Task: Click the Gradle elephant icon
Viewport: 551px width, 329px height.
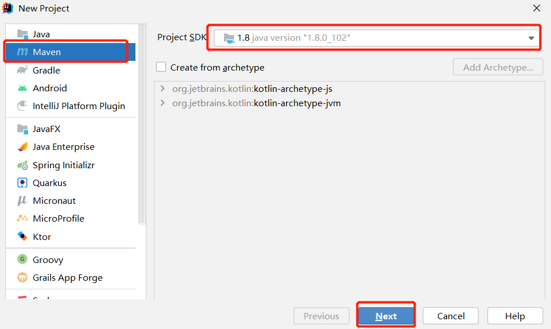Action: (x=22, y=70)
